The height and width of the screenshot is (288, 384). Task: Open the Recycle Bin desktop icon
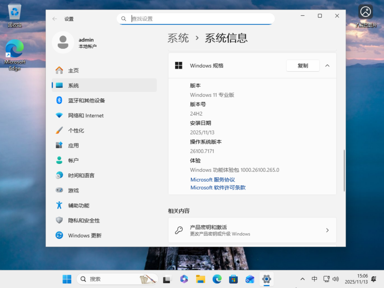(x=15, y=16)
